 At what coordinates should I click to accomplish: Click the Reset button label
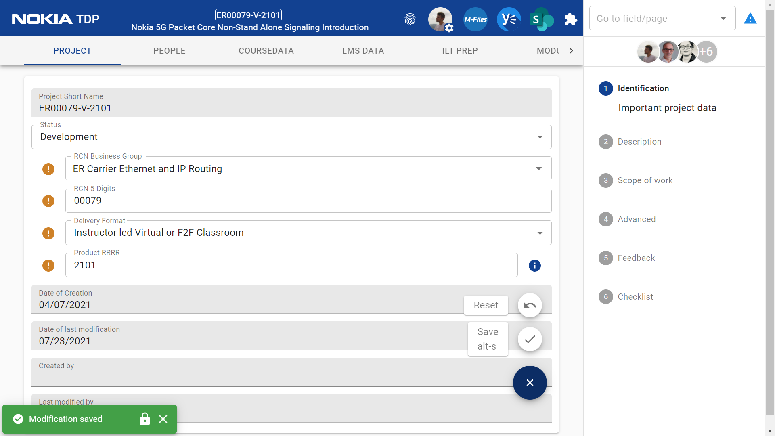tap(486, 305)
